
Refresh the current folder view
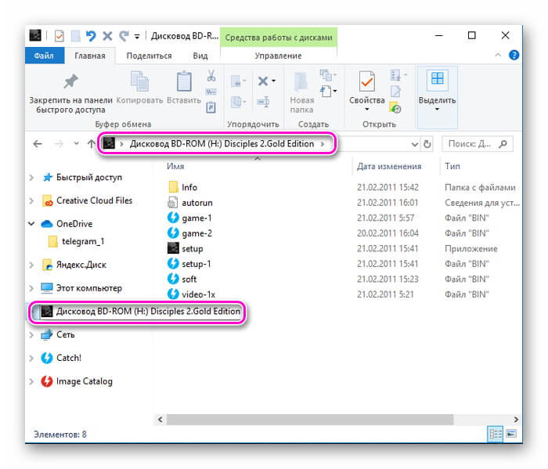tap(427, 144)
